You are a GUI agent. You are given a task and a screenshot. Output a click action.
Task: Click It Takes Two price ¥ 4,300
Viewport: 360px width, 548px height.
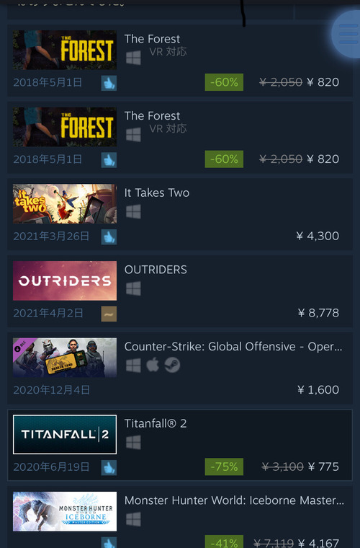coord(318,236)
